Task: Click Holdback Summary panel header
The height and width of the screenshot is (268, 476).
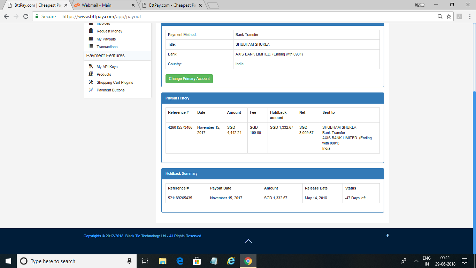Action: 272,173
